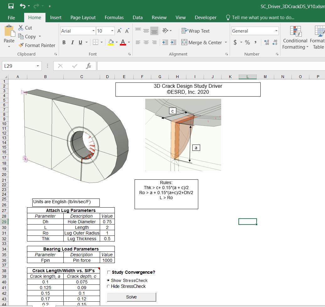Open the General number format dropdown
The image size is (325, 307).
[x=276, y=31]
